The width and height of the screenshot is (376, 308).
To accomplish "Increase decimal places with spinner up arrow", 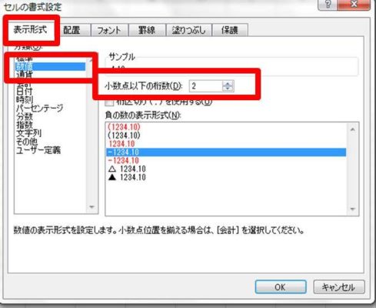I will coord(228,83).
